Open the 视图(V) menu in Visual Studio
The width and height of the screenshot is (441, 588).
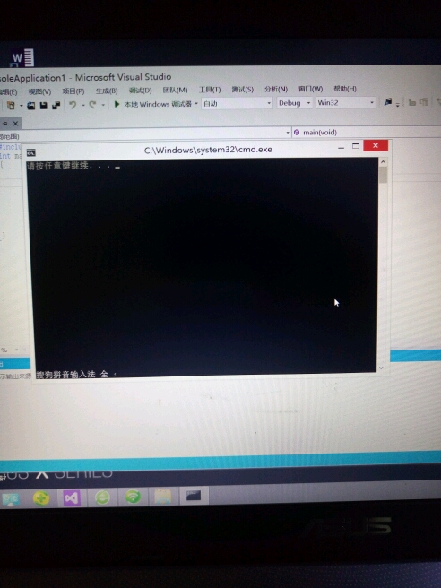[x=39, y=91]
